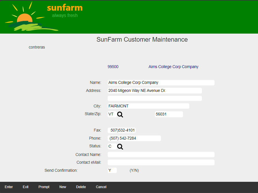Focus the Contact Name field
Screen dimensions: 258x193
[161, 155]
